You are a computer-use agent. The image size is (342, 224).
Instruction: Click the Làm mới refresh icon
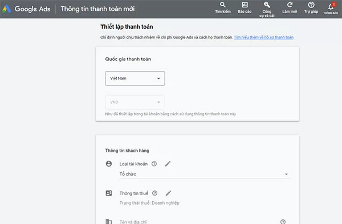290,5
